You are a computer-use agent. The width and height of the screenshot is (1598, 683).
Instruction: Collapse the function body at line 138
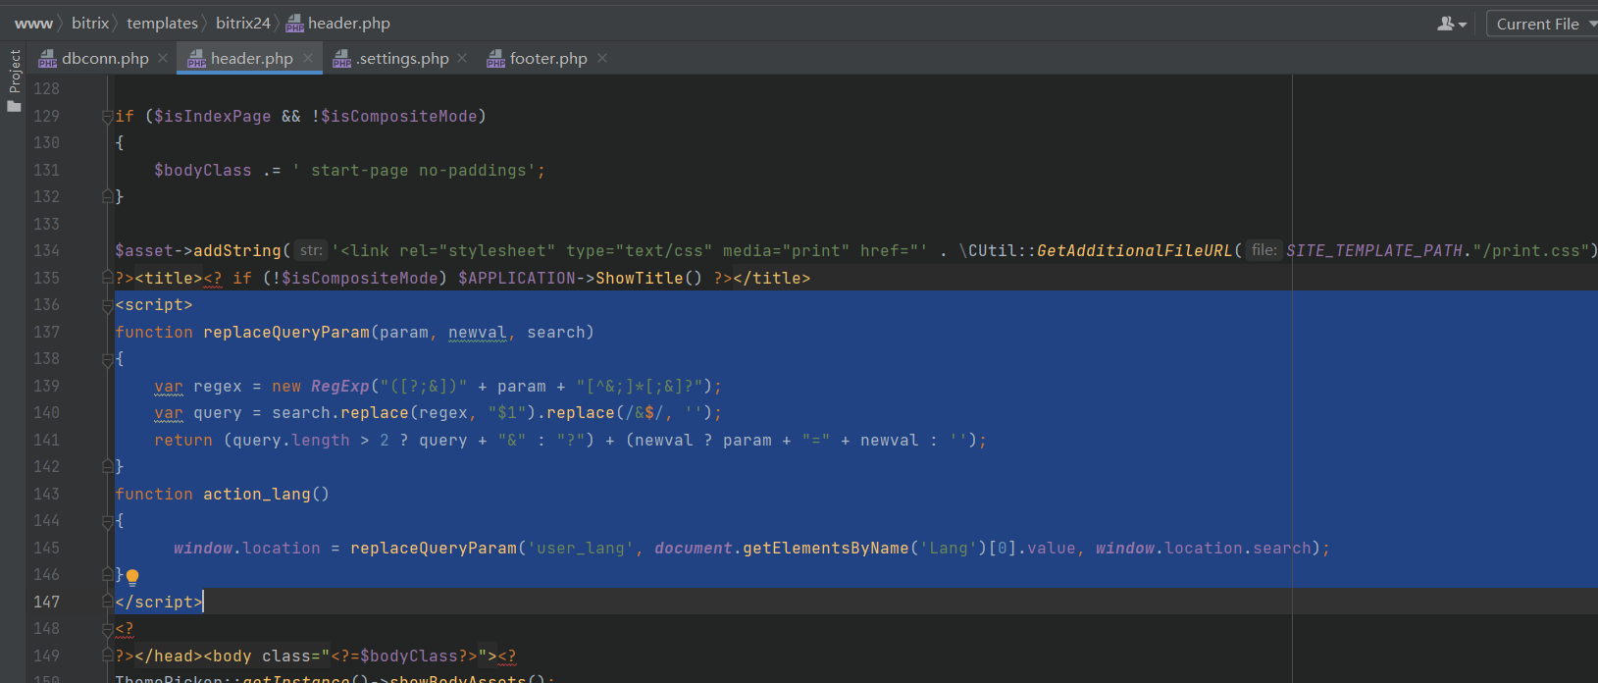[107, 359]
